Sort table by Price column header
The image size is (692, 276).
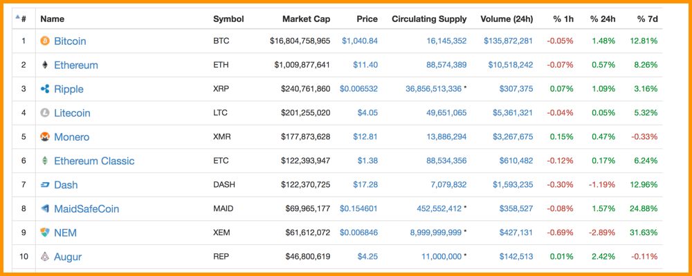[x=367, y=19]
